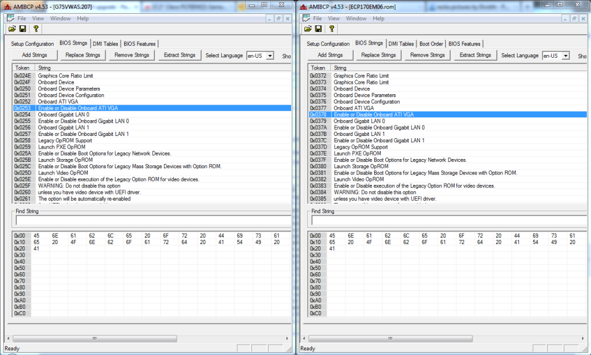This screenshot has width=591, height=355.
Task: Select token 0x0377 Onboard ATI VGA row
Action: (x=448, y=108)
